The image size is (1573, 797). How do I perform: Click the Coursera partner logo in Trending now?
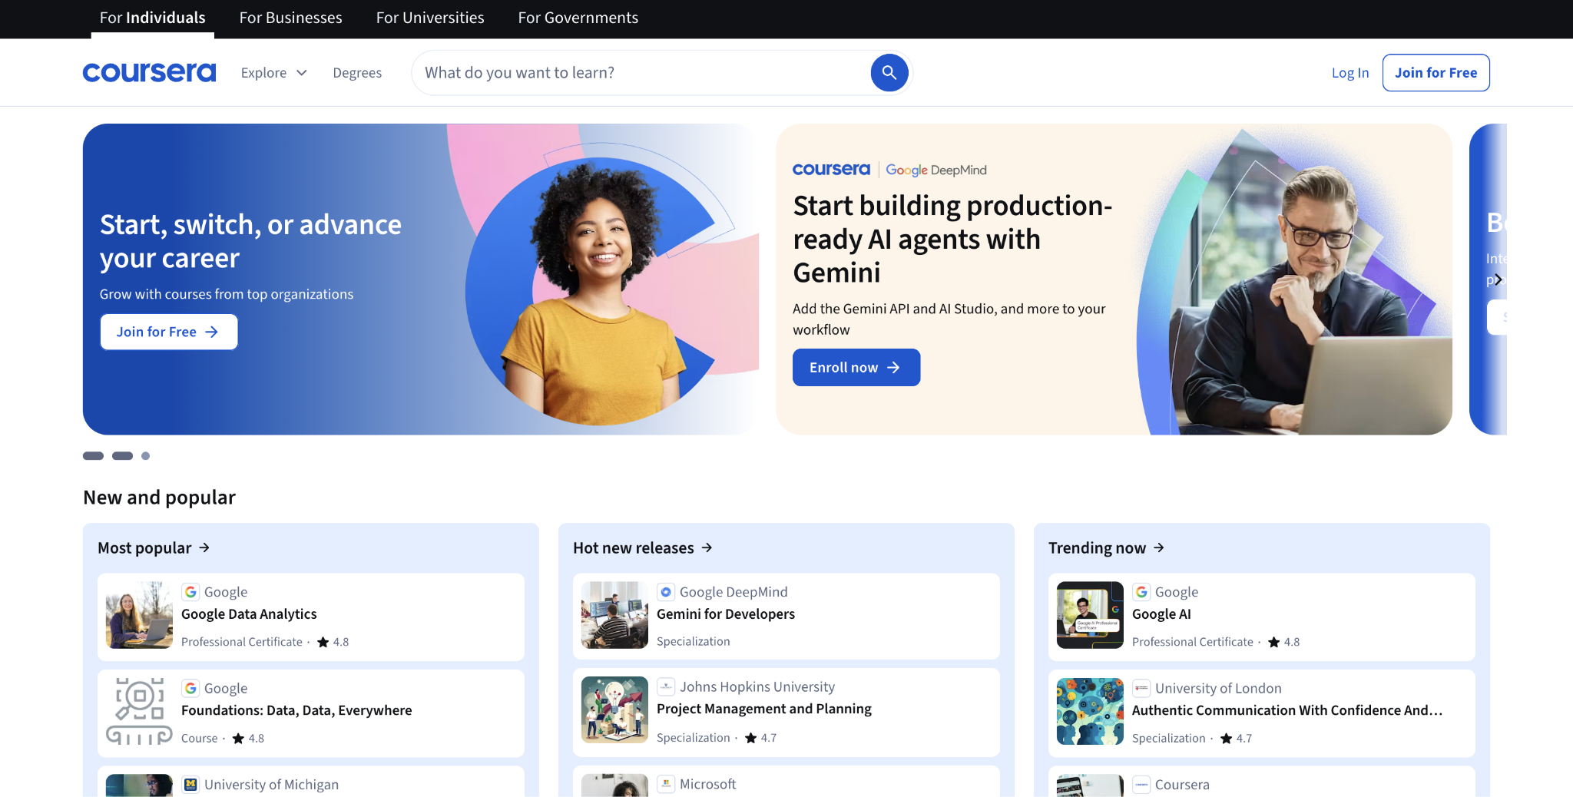tap(1141, 784)
